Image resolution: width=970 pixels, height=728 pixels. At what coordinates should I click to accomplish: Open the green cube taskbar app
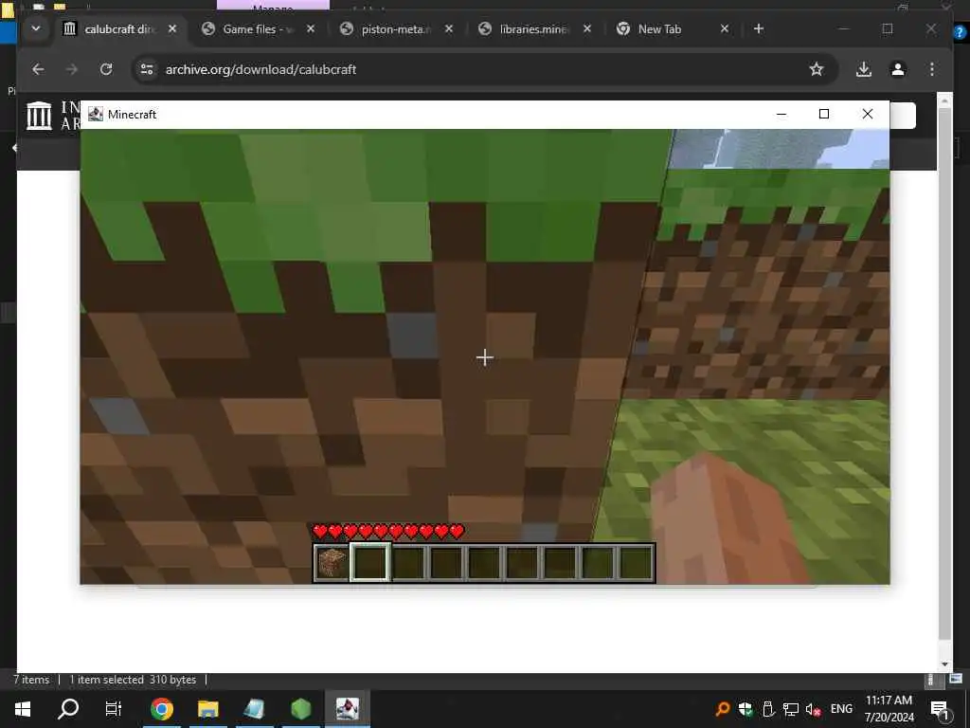click(301, 709)
